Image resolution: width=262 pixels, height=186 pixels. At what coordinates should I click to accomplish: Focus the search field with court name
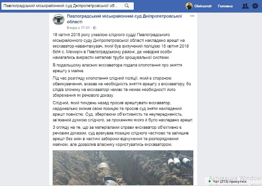click(68, 6)
